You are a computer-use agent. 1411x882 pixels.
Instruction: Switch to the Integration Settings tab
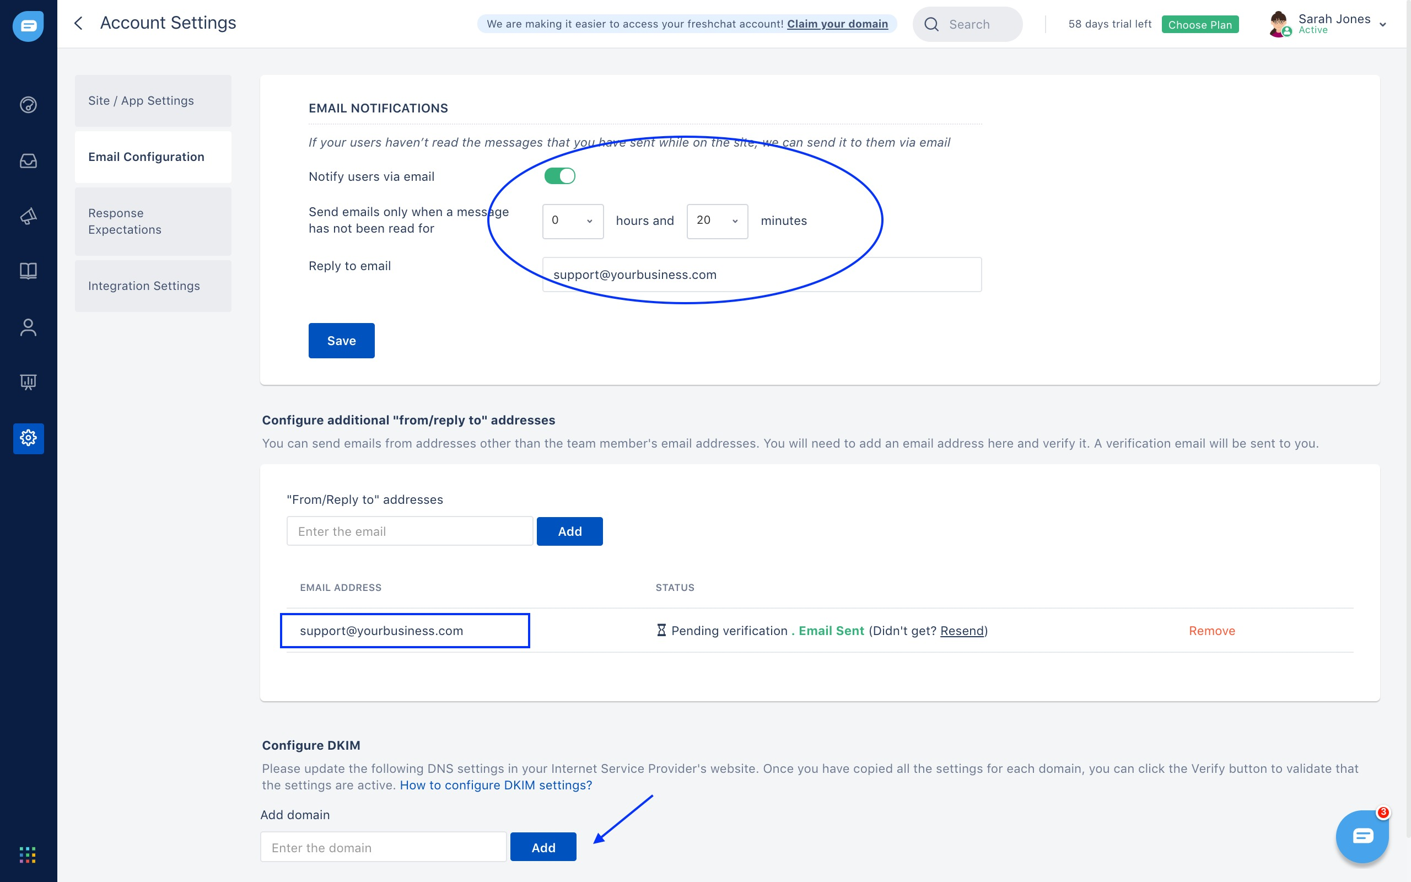[x=153, y=286]
